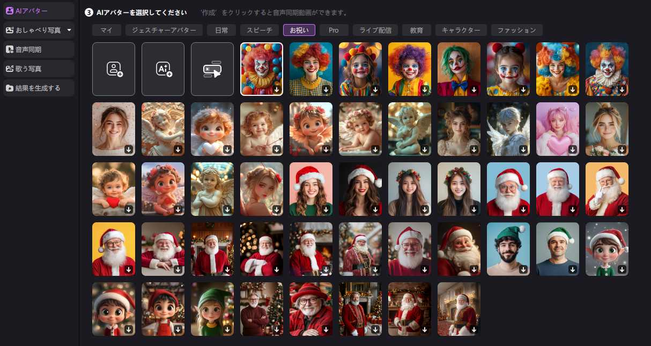651x346 pixels.
Task: Select the ライブ配信 category tab
Action: click(375, 30)
